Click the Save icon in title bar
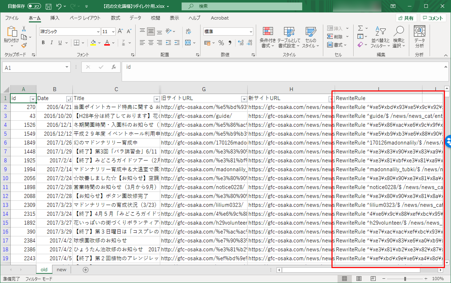Viewport: 451px width, 283px height. [49, 6]
